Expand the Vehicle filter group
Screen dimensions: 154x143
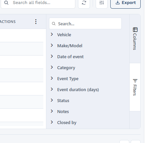coord(52,34)
